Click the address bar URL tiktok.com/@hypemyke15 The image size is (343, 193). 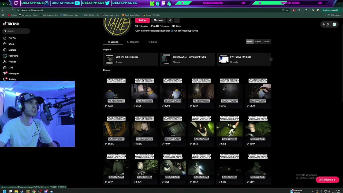[32, 10]
